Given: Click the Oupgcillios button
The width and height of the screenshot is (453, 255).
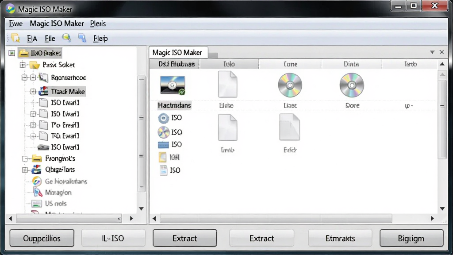Looking at the screenshot, I should [42, 238].
